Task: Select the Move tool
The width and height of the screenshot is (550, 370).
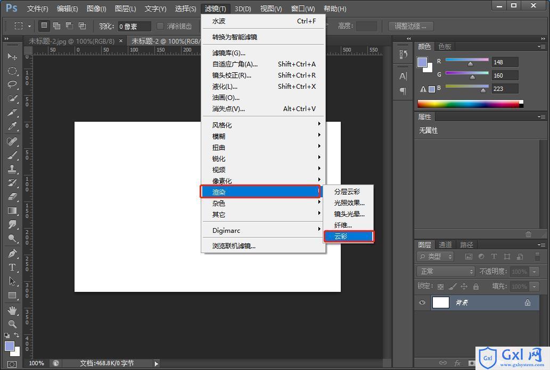Action: (12, 56)
